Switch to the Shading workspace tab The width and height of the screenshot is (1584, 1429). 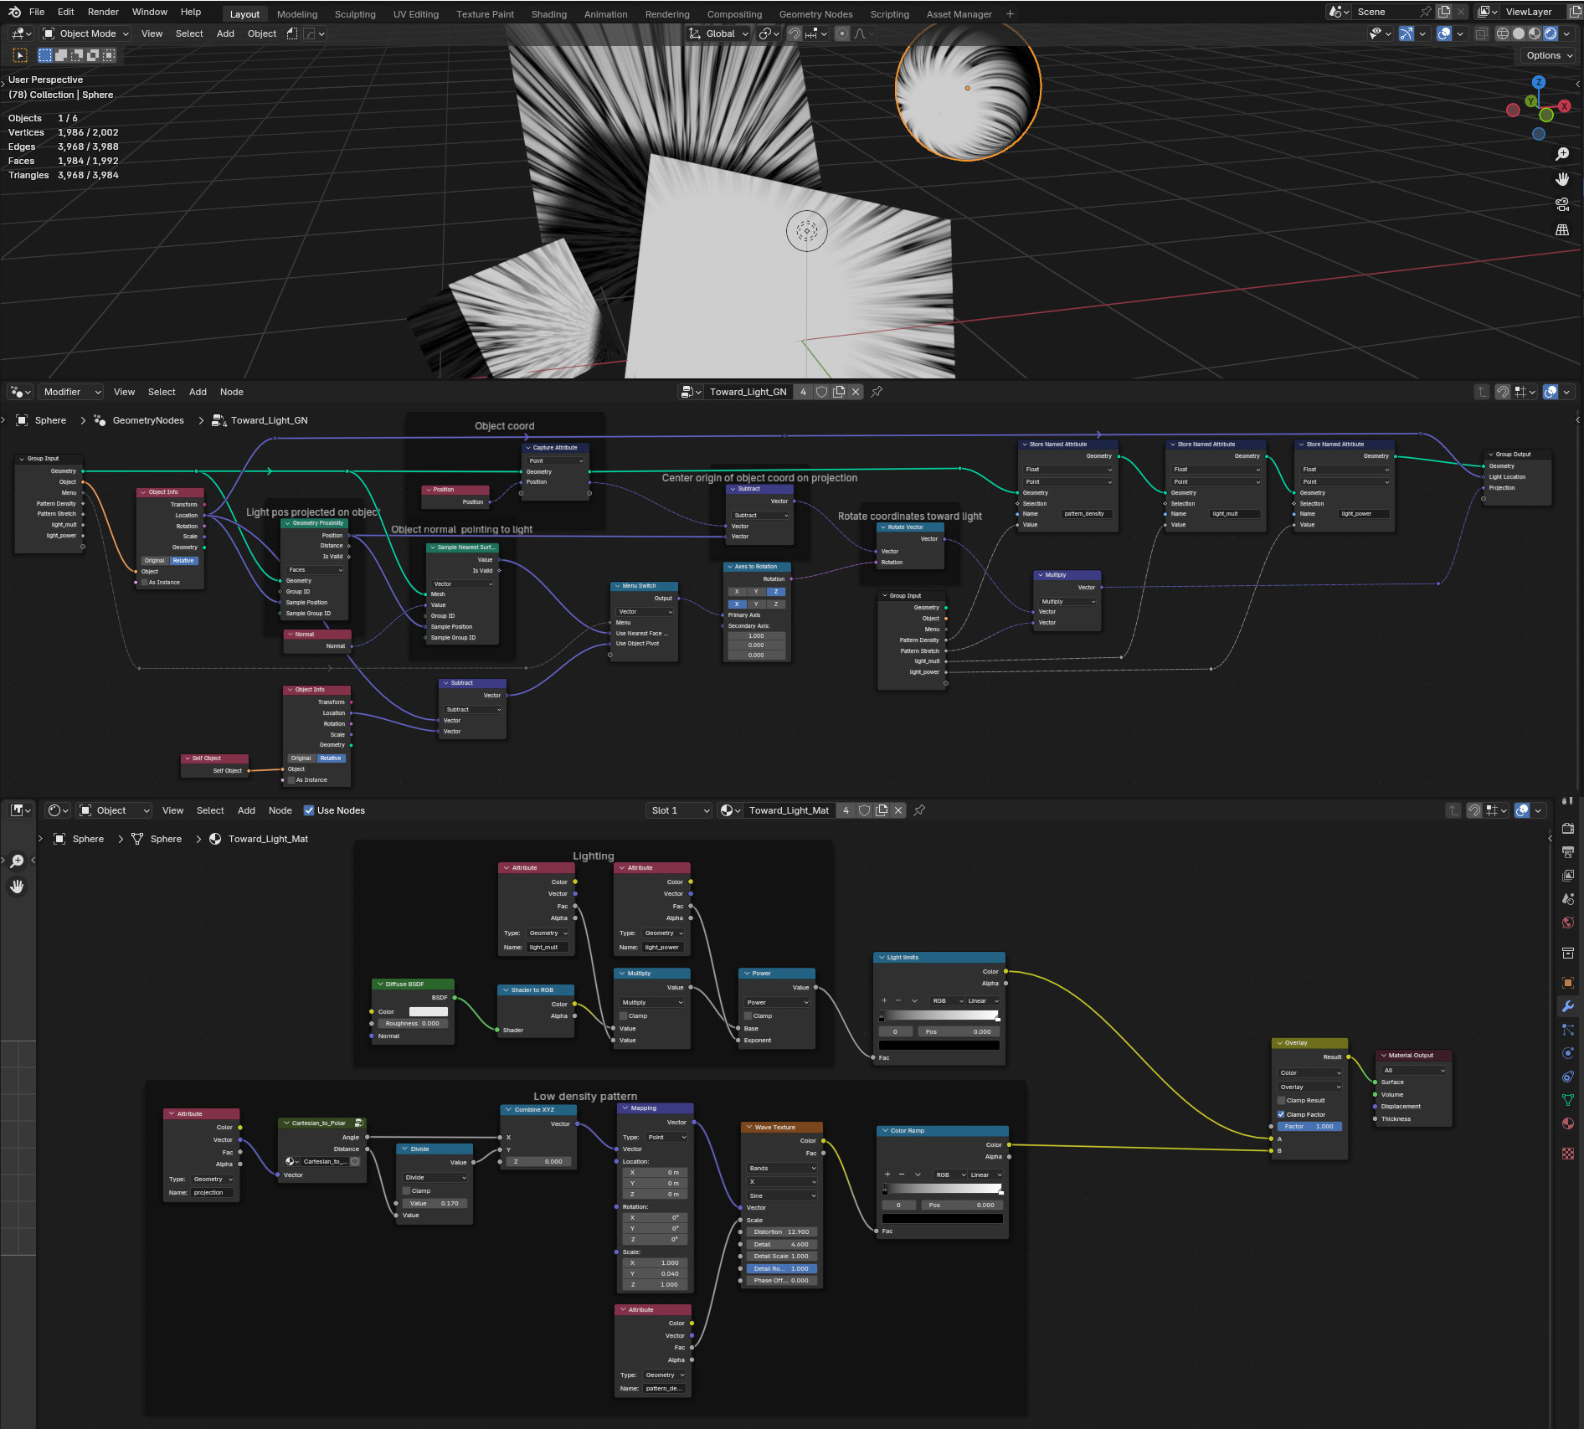coord(548,14)
